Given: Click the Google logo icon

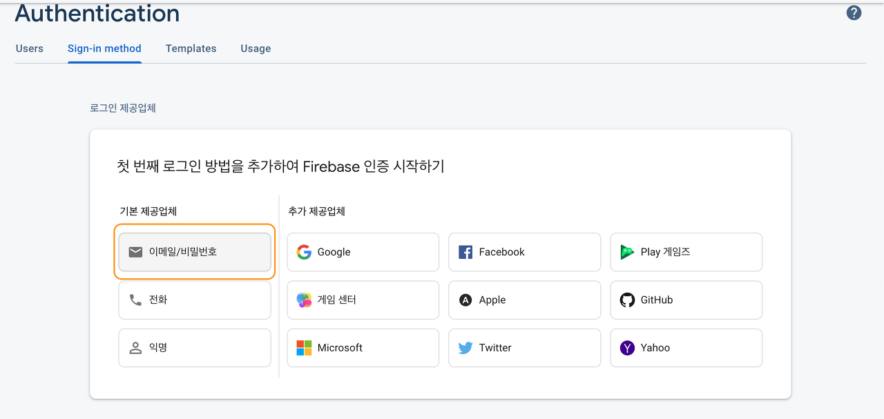Looking at the screenshot, I should tap(304, 252).
